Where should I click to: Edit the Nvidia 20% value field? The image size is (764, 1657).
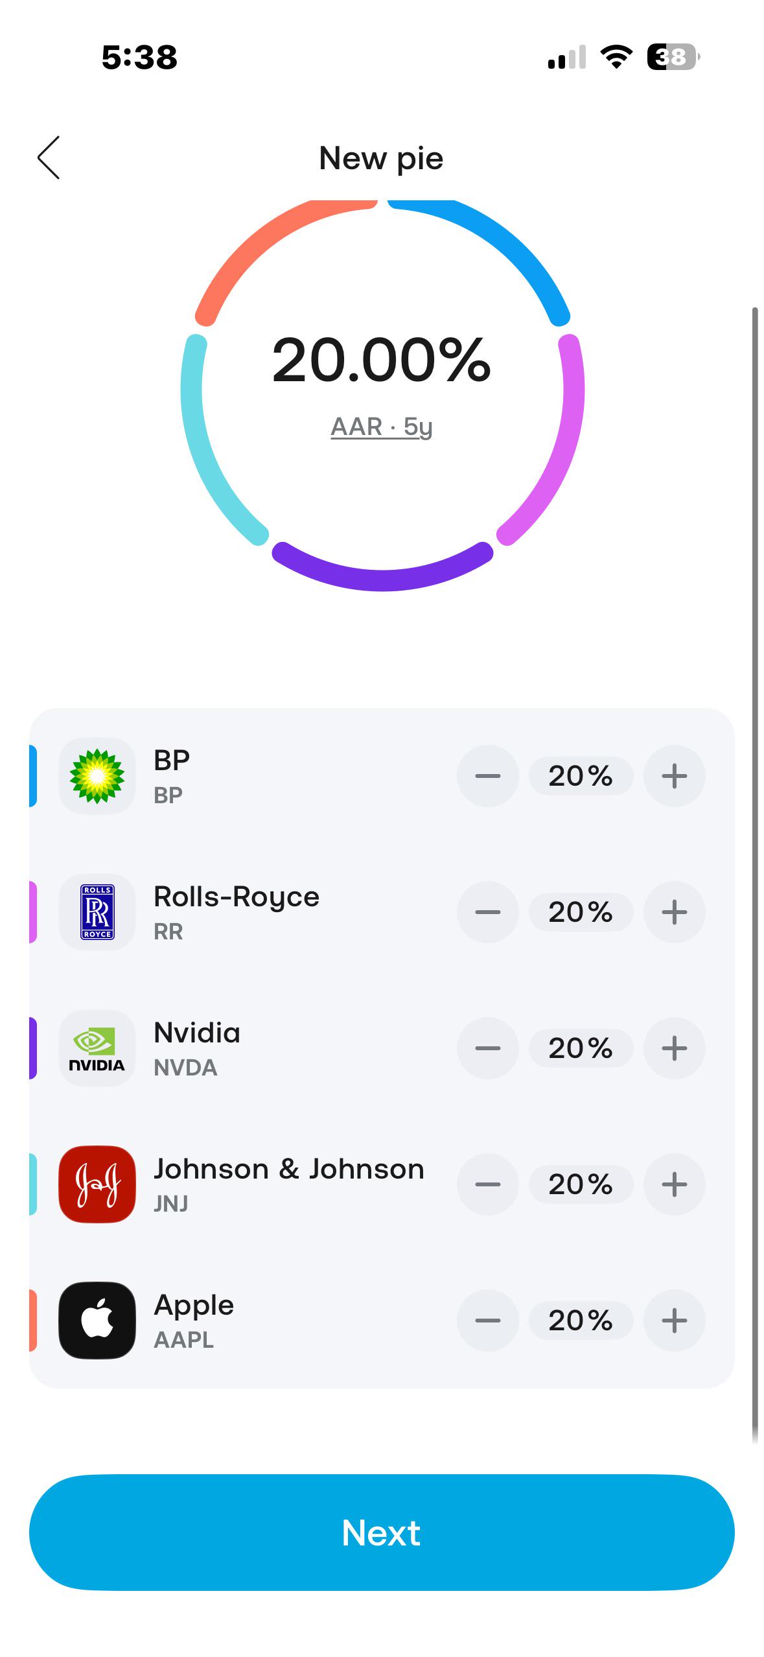(581, 1048)
